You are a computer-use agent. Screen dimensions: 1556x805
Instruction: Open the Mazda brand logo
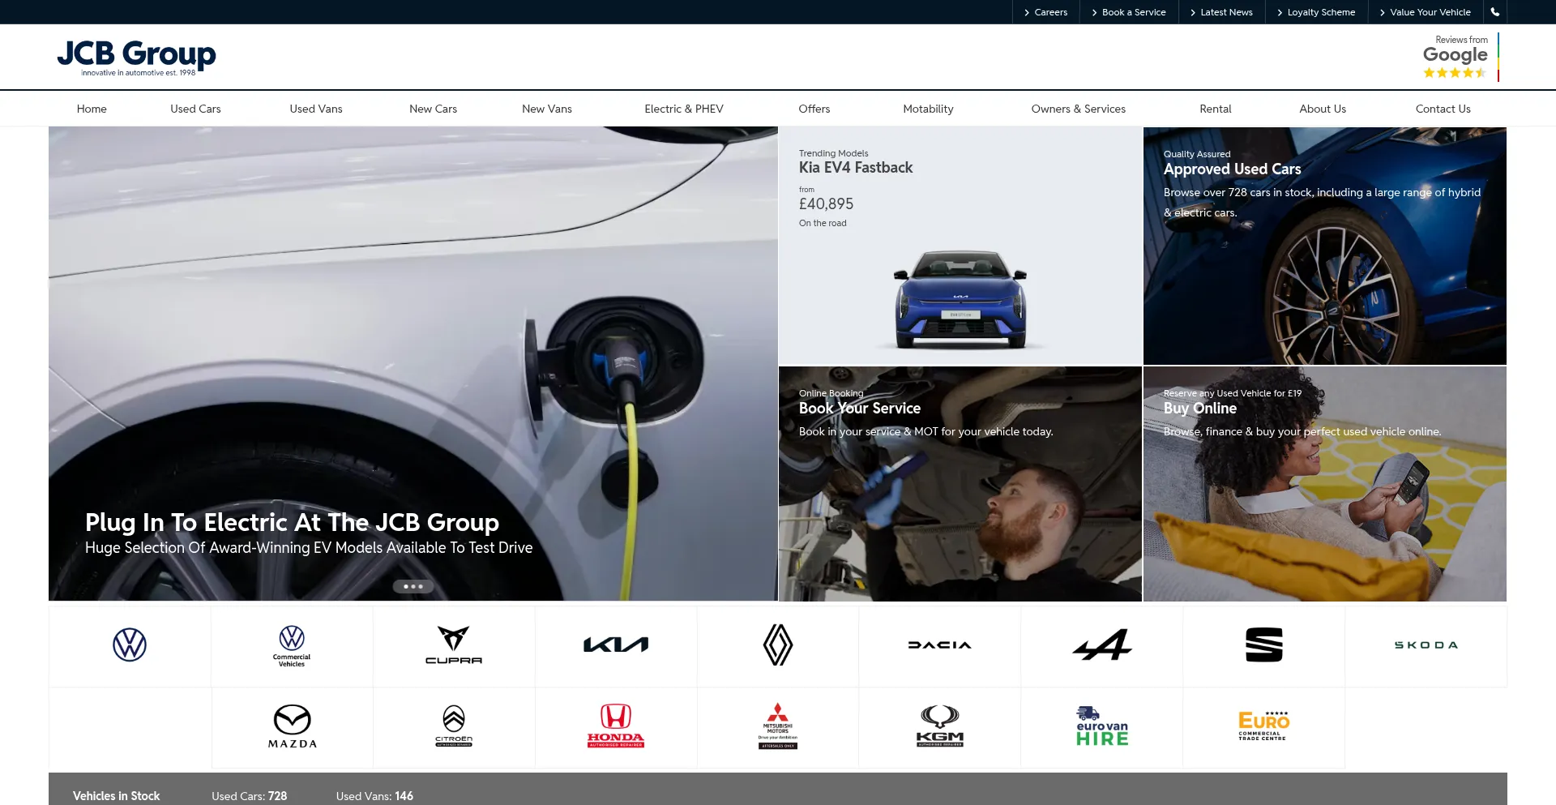[293, 726]
